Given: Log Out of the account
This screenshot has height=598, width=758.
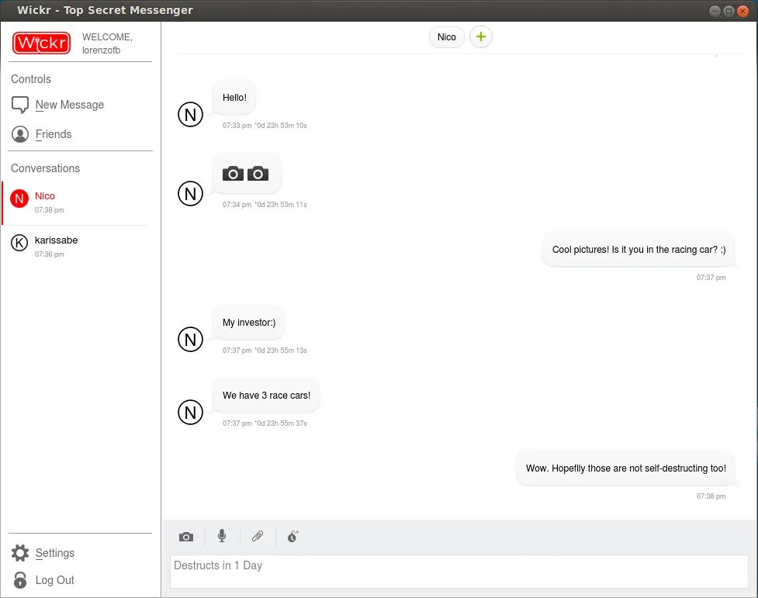Looking at the screenshot, I should (54, 580).
